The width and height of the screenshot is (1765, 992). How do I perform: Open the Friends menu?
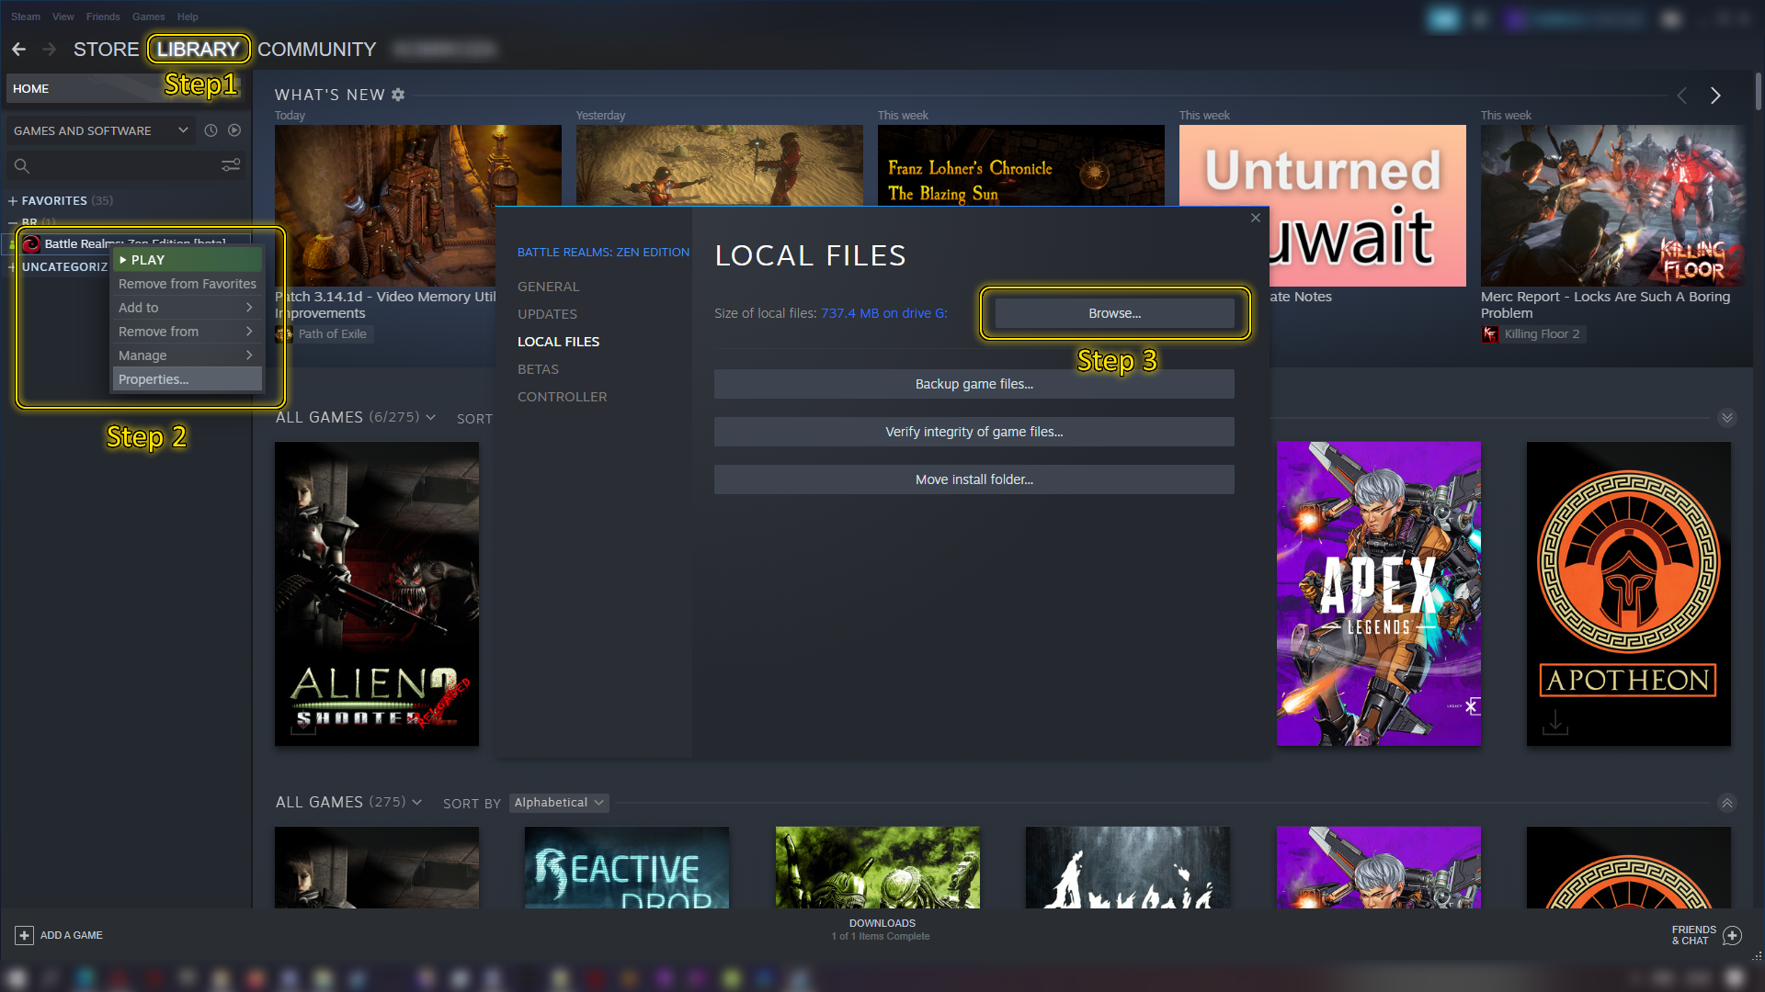tap(103, 17)
